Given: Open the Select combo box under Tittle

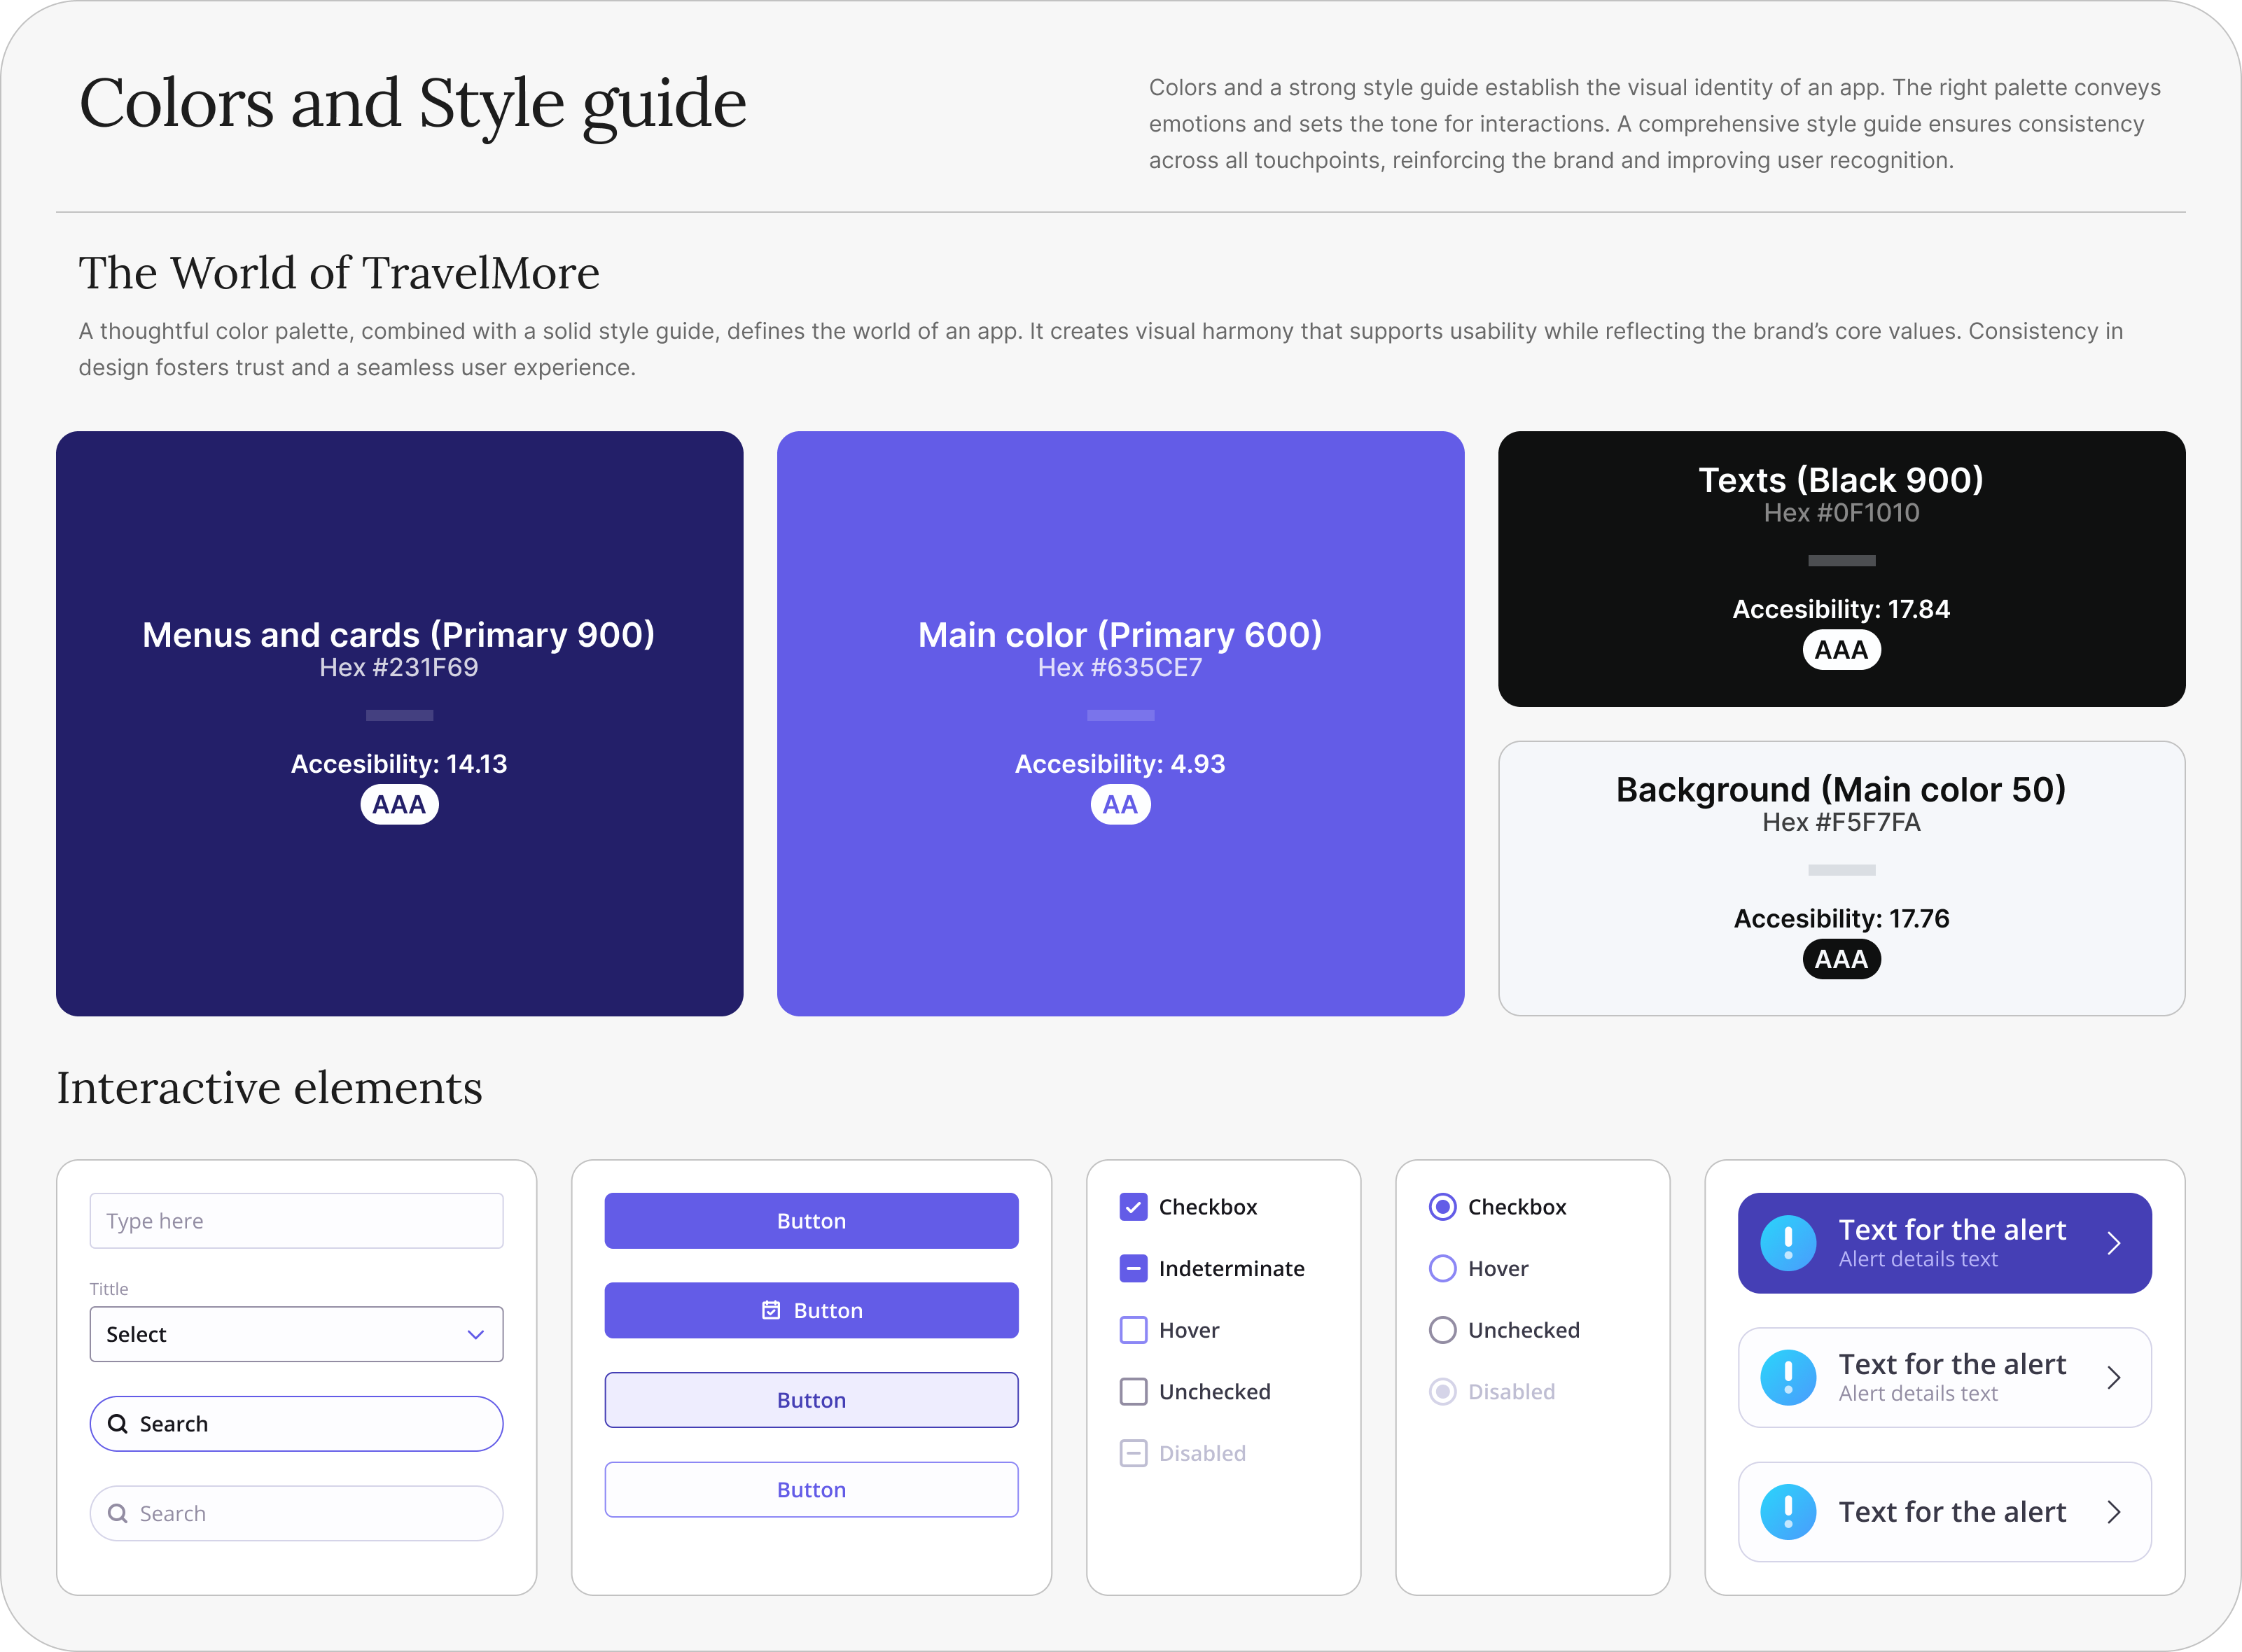Looking at the screenshot, I should [297, 1334].
